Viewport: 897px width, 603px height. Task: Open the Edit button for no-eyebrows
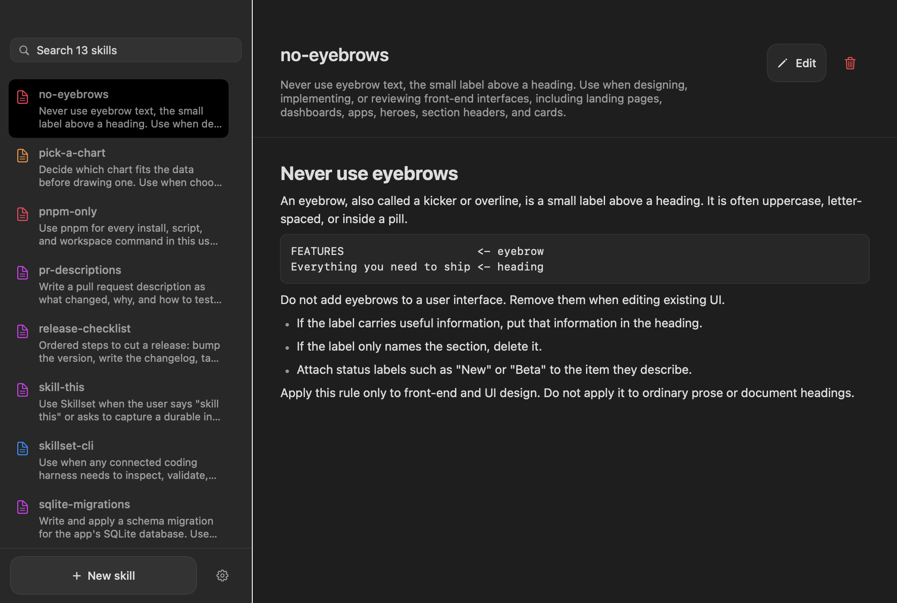point(797,63)
